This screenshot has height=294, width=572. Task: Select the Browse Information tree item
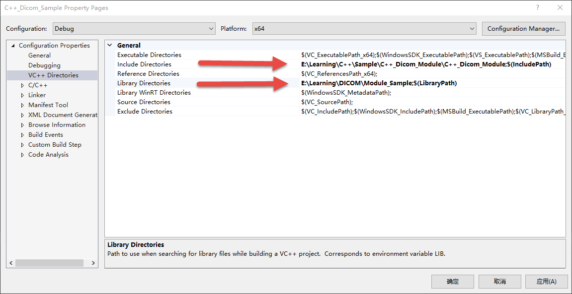tap(57, 124)
